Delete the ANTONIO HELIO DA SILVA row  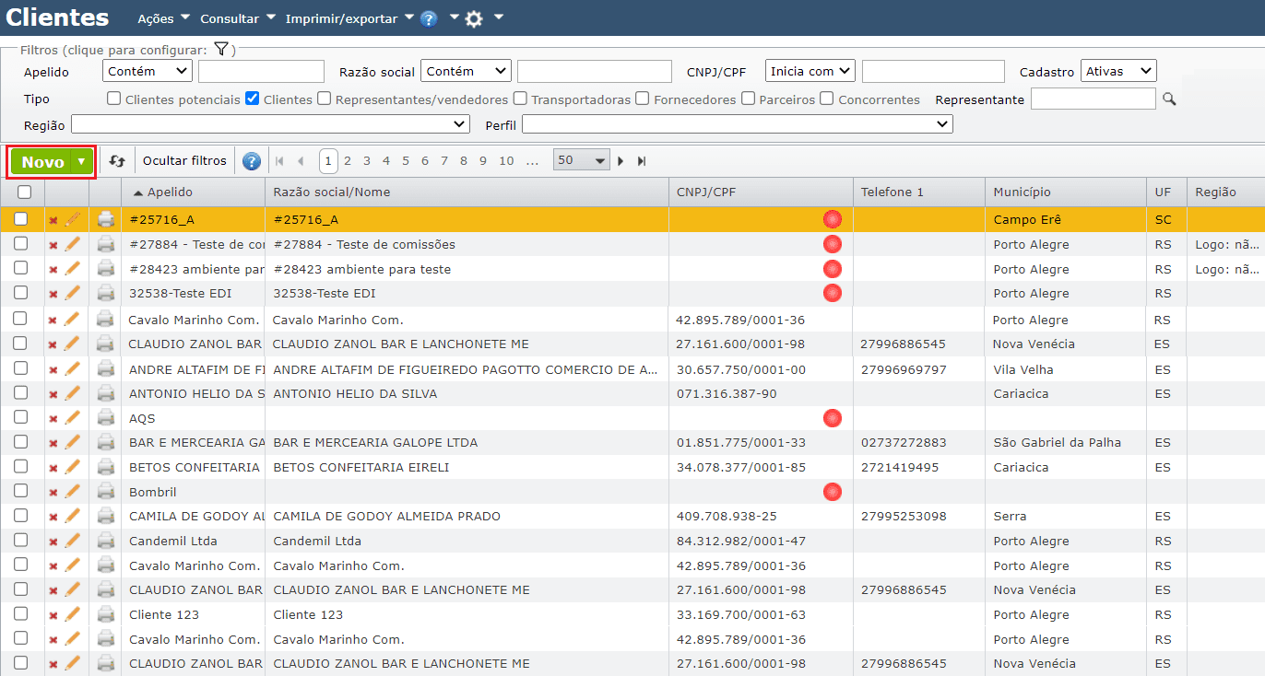53,394
